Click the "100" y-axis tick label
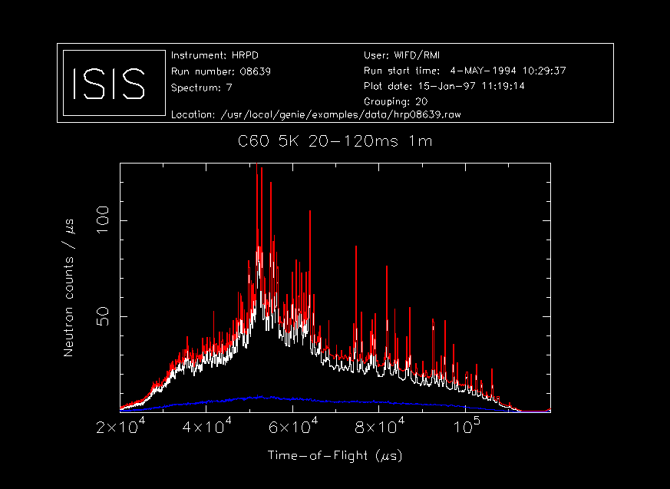This screenshot has width=670, height=489. pyautogui.click(x=104, y=220)
